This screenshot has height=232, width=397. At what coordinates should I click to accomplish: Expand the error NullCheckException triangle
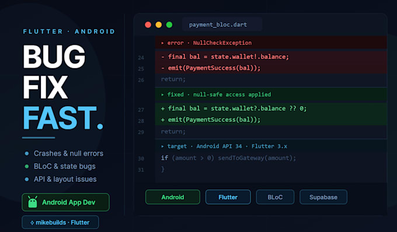coord(162,43)
